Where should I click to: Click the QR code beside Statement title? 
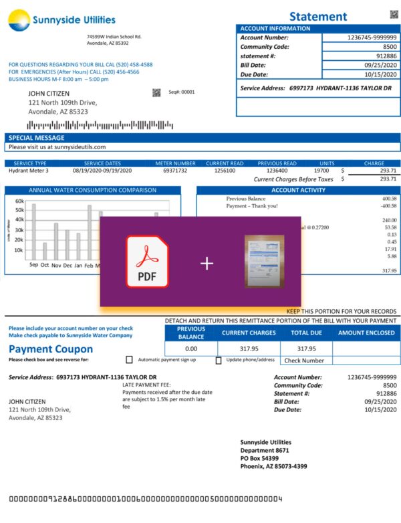(x=394, y=14)
